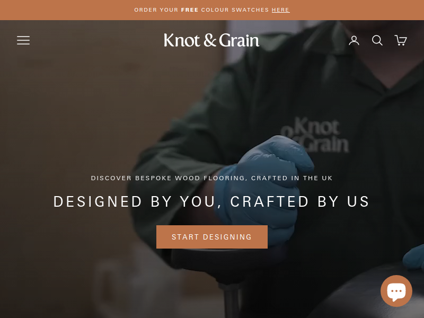Click the START DESIGNING button
The width and height of the screenshot is (424, 318).
(x=211, y=237)
